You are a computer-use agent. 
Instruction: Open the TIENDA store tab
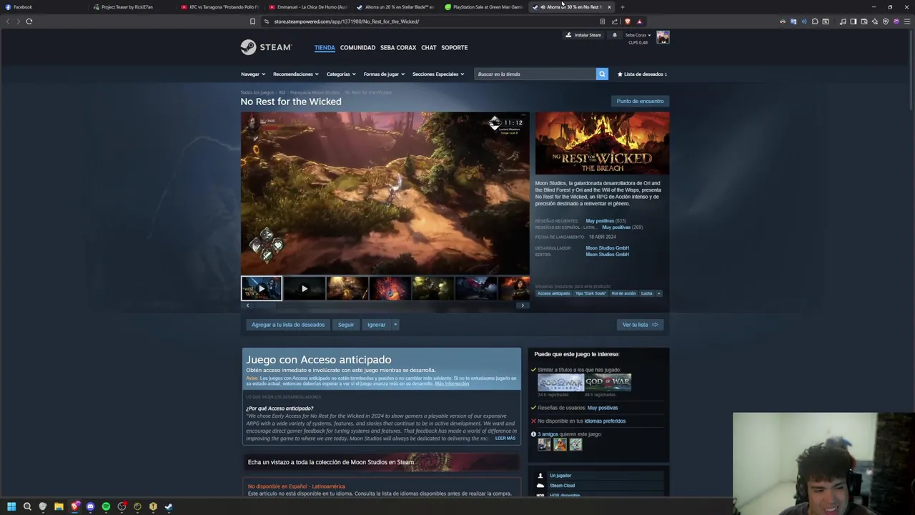pos(325,47)
